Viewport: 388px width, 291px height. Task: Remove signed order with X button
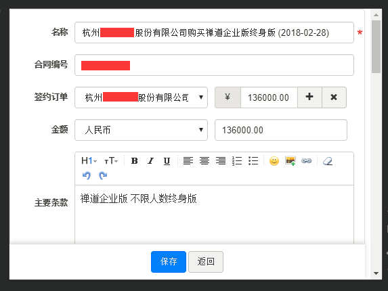334,97
